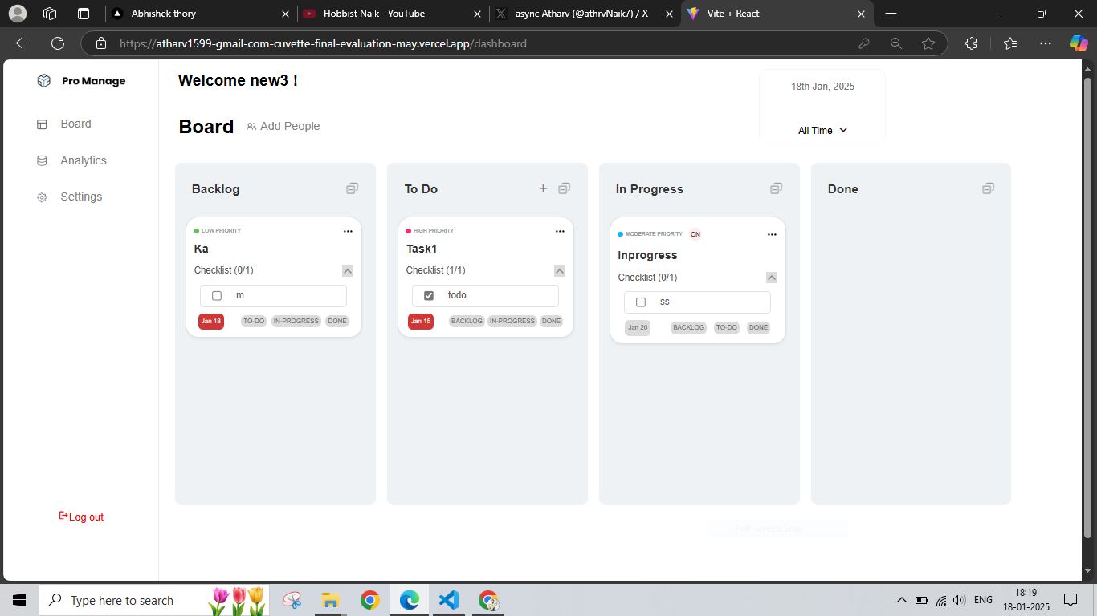Uncheck the 'todo' checklist item
Image resolution: width=1097 pixels, height=616 pixels.
click(x=429, y=296)
